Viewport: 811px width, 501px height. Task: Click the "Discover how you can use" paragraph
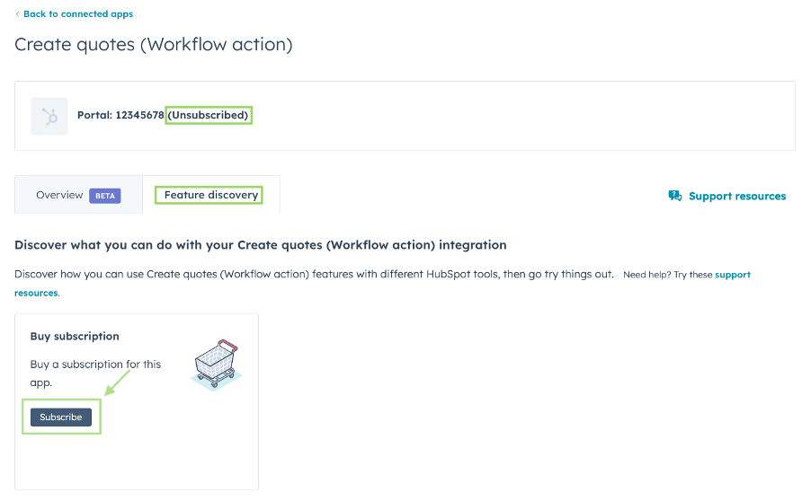click(x=314, y=274)
